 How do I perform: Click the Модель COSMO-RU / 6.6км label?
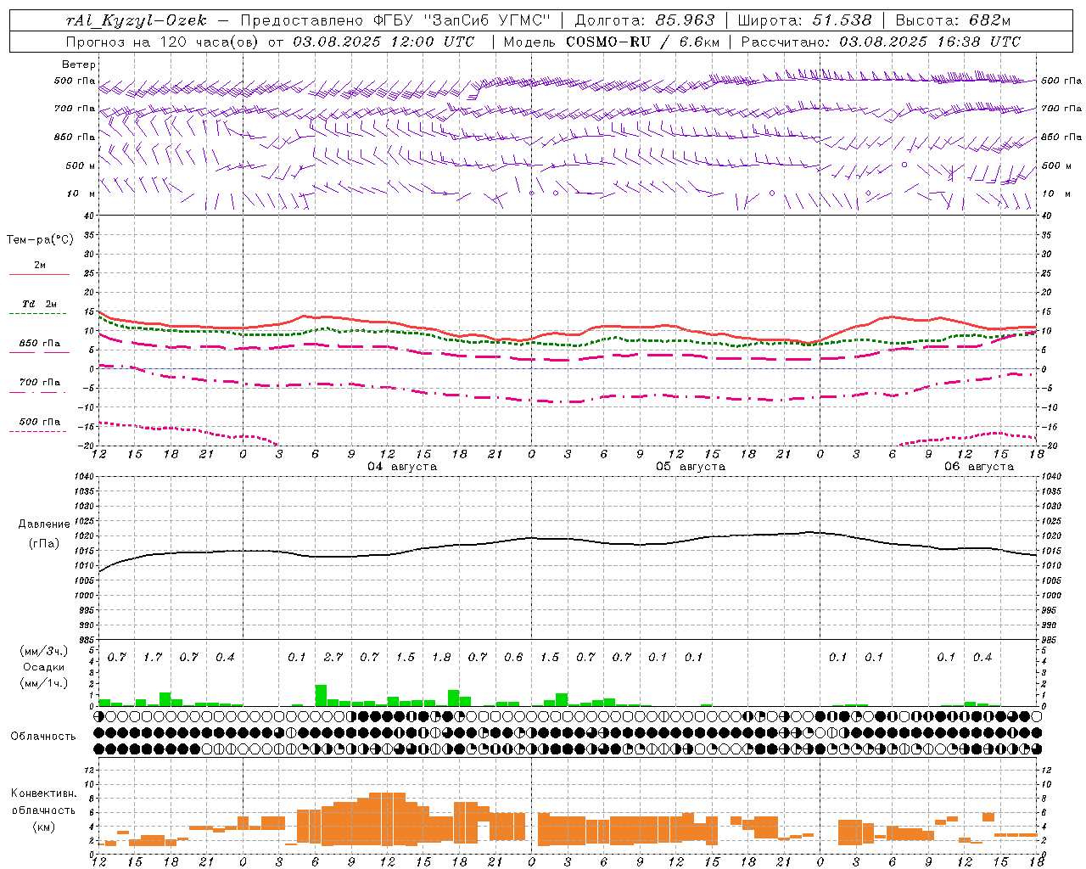click(612, 42)
